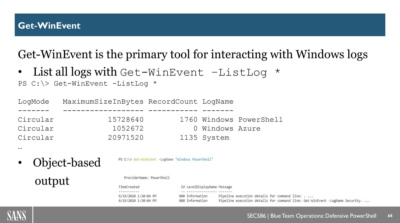Screen dimensions: 400x223
Task: Click the -LogName parameter in the screenshot
Action: [x=167, y=160]
